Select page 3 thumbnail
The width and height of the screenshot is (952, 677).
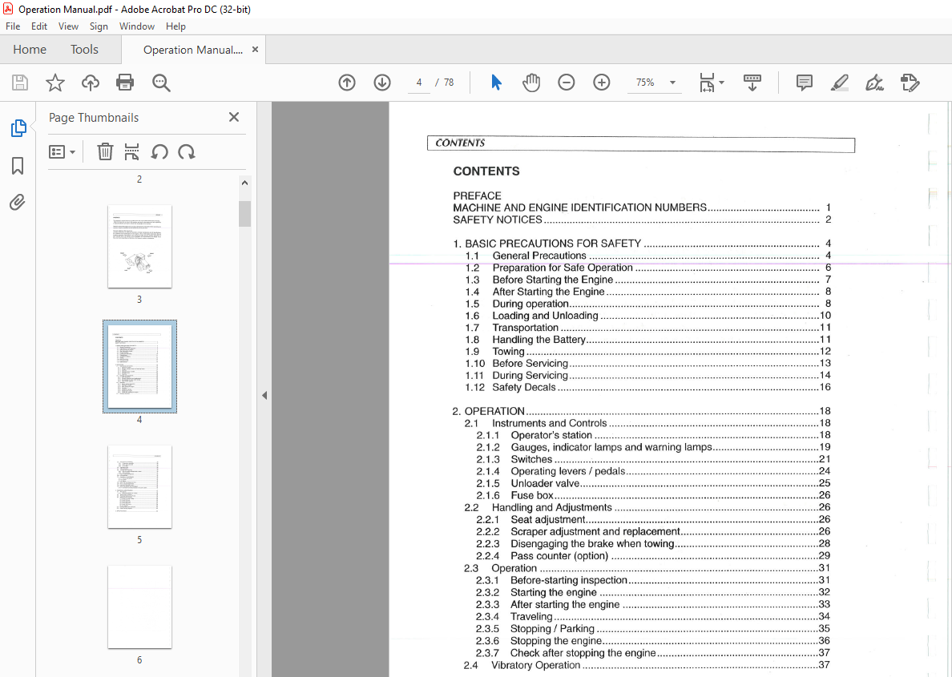coord(139,247)
